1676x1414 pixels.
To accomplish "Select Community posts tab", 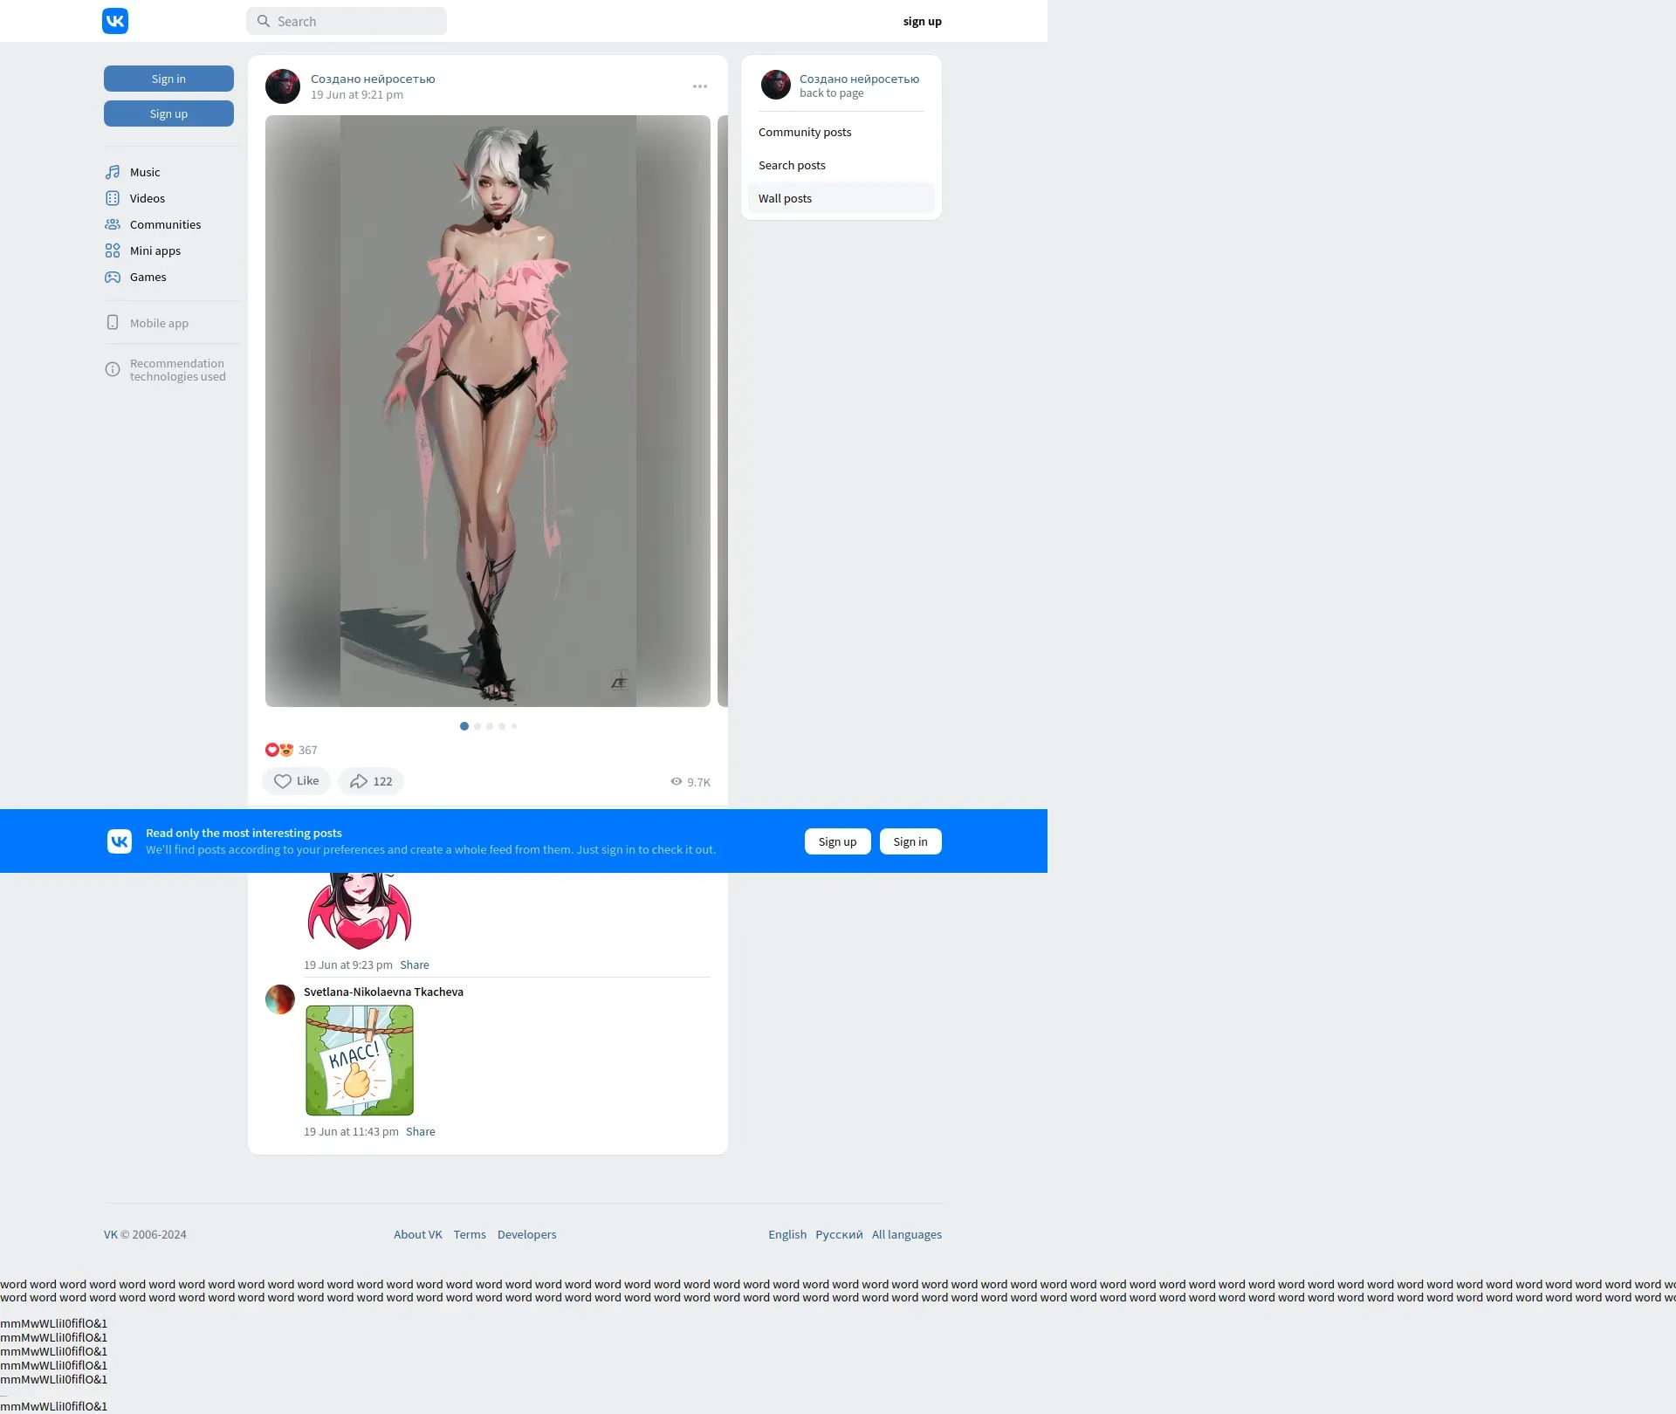I will 805,132.
